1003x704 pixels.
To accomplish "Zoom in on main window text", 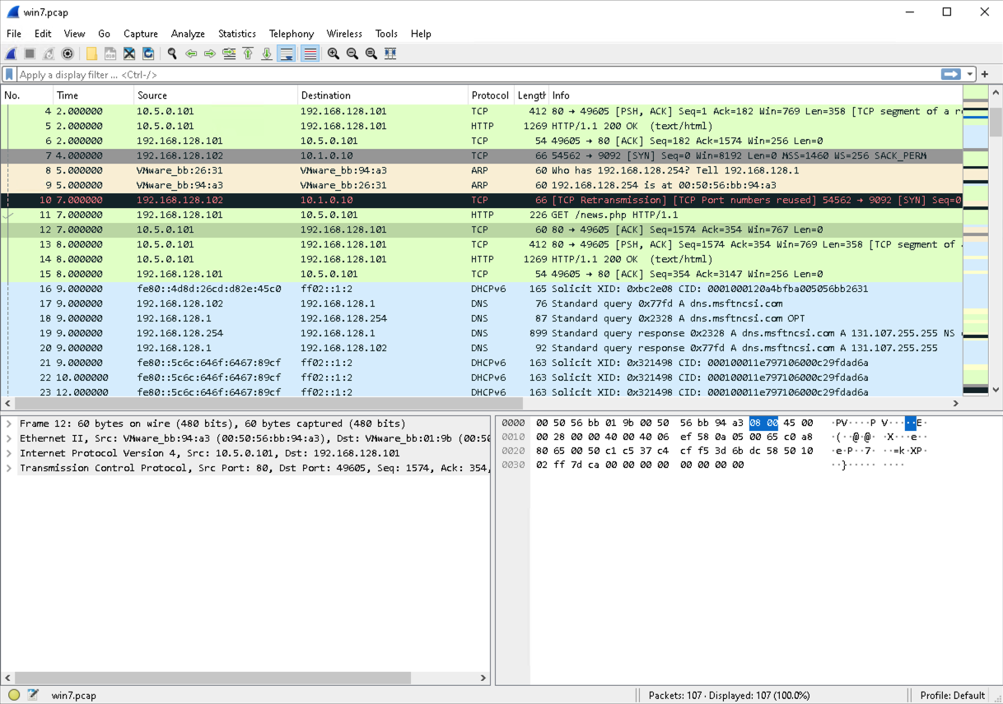I will (x=334, y=53).
